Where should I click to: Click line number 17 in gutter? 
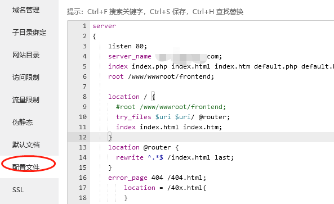83,188
